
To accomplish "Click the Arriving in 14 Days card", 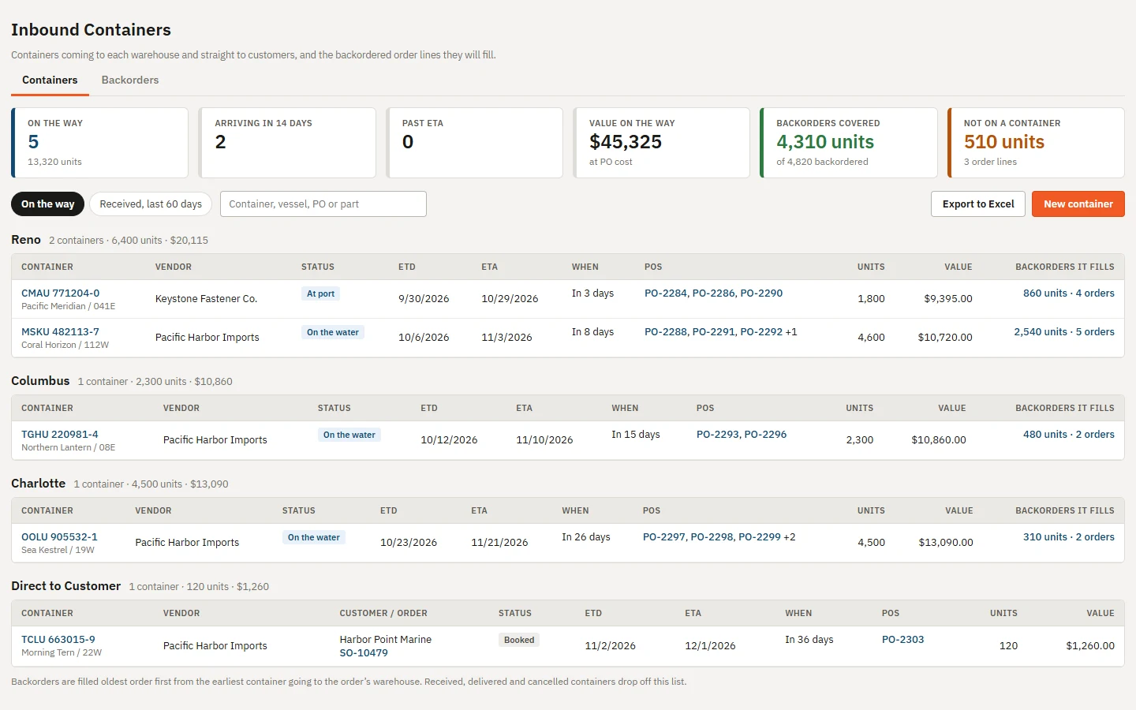I will (x=287, y=143).
